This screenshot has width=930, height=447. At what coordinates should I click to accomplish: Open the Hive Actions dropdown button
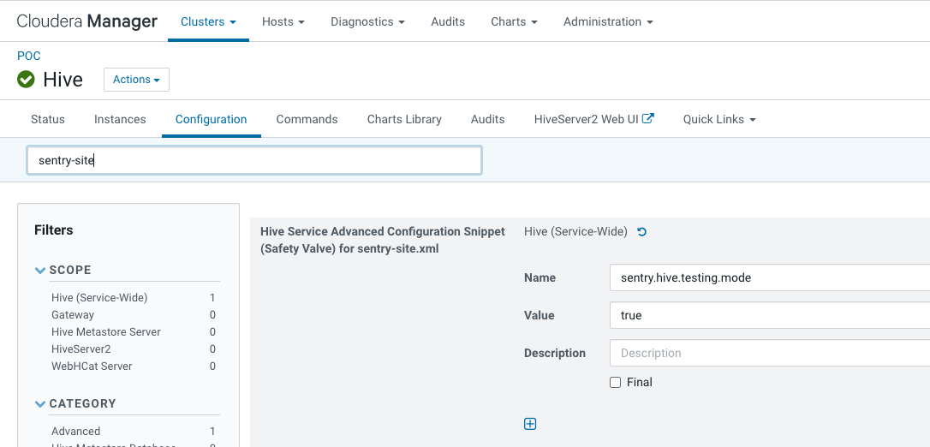(x=136, y=80)
